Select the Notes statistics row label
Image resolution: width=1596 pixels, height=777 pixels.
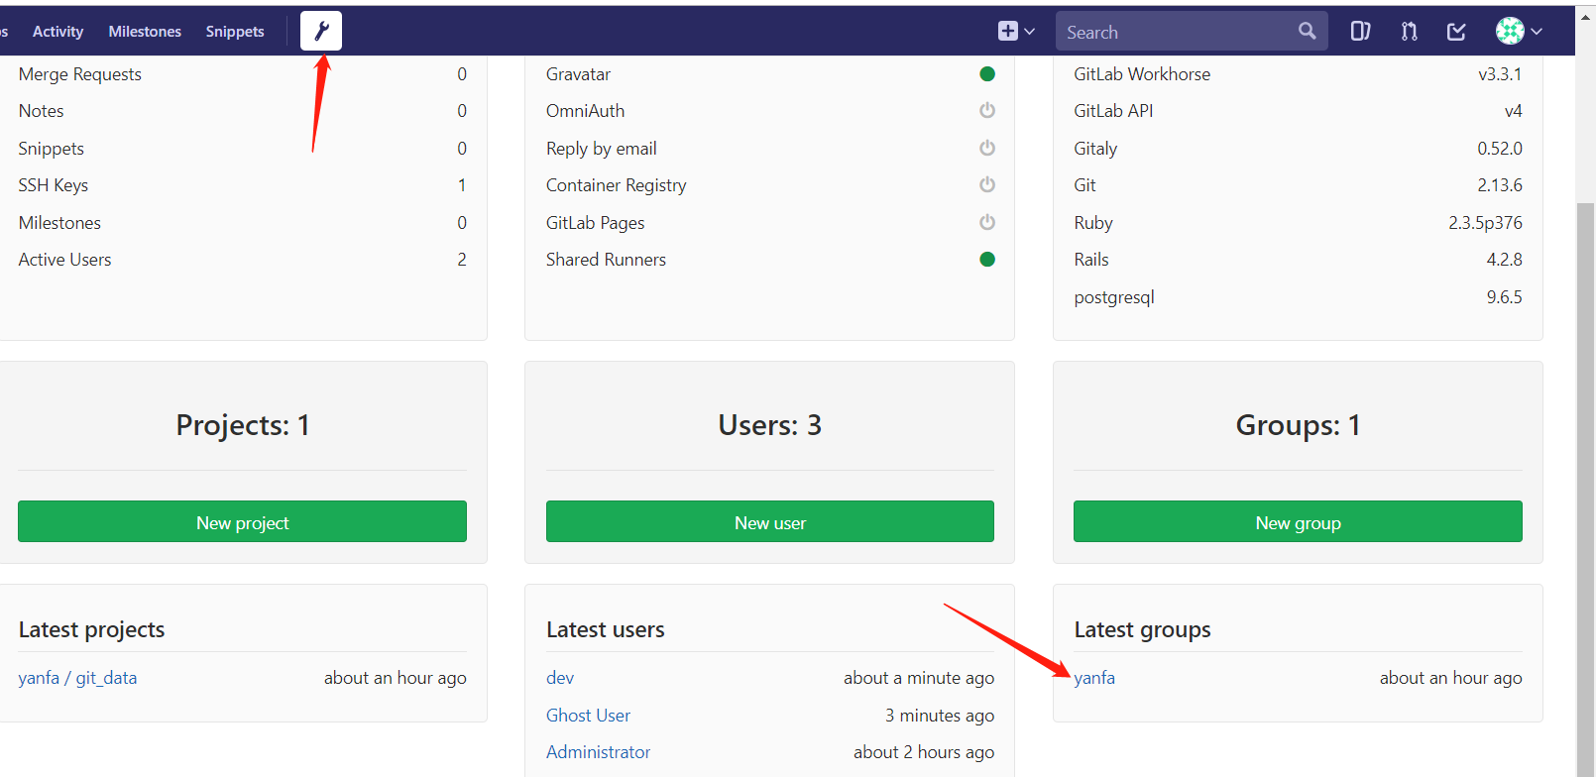tap(41, 111)
